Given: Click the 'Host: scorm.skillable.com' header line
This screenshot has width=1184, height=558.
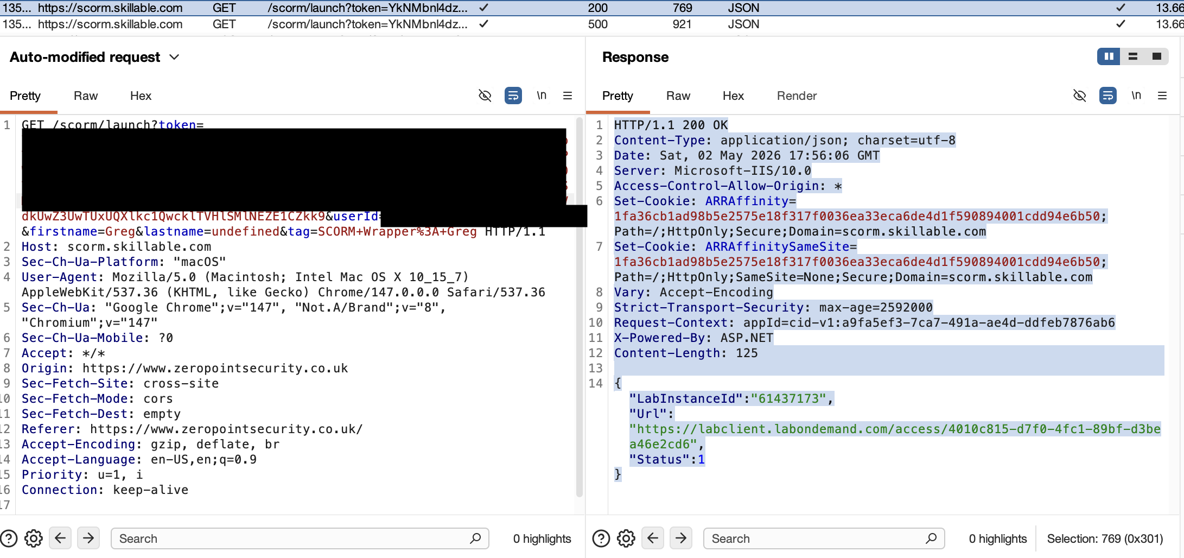Looking at the screenshot, I should 116,246.
